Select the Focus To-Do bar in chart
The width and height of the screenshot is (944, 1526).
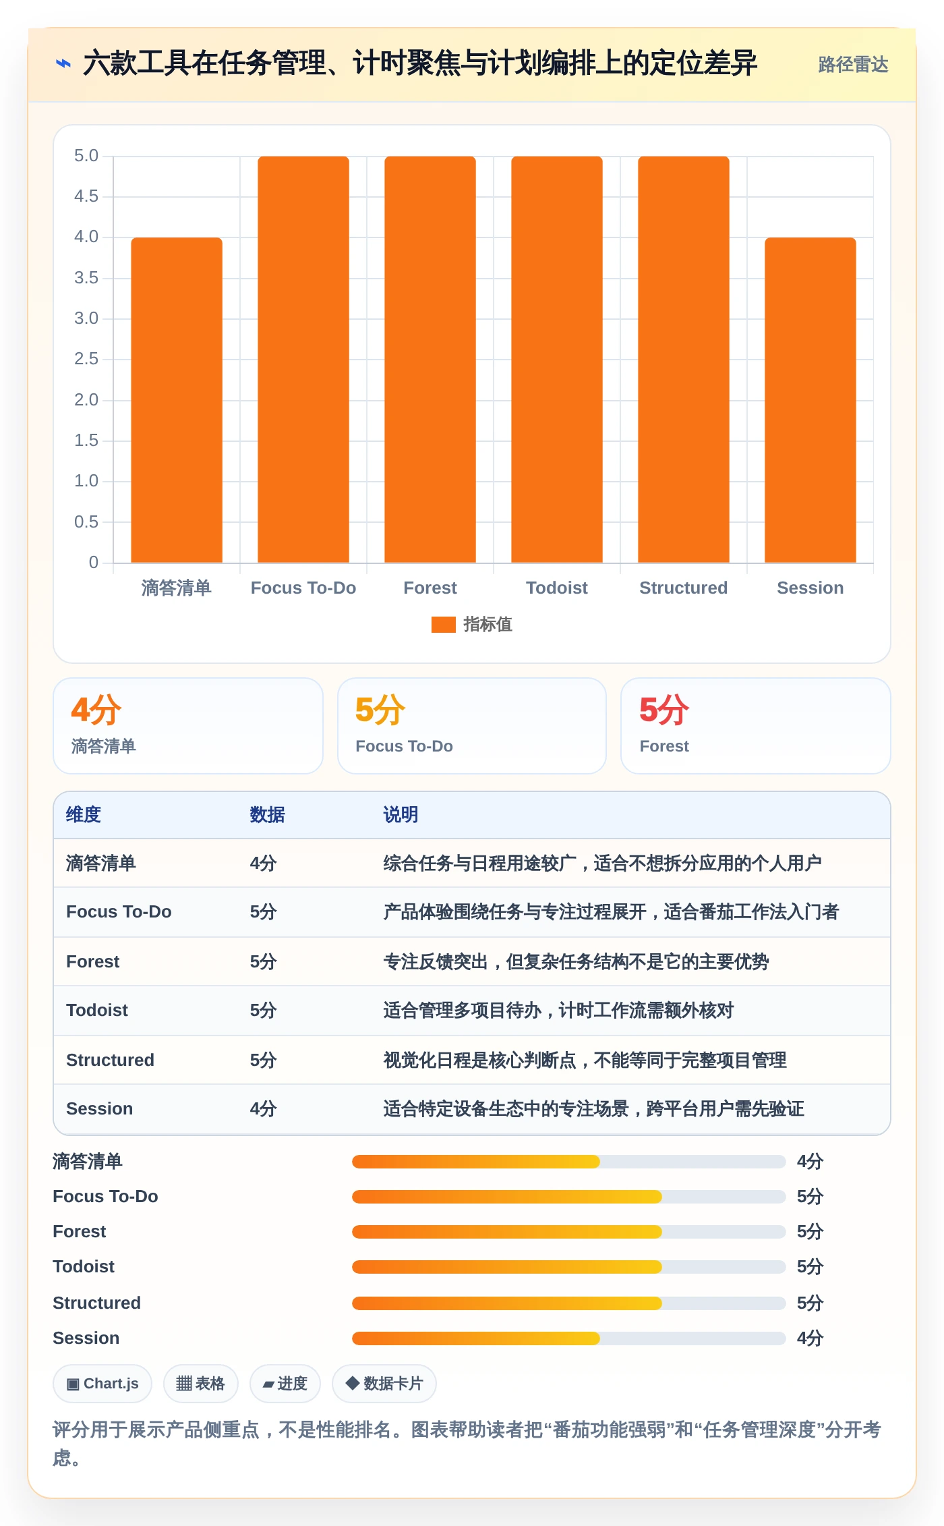tap(303, 359)
